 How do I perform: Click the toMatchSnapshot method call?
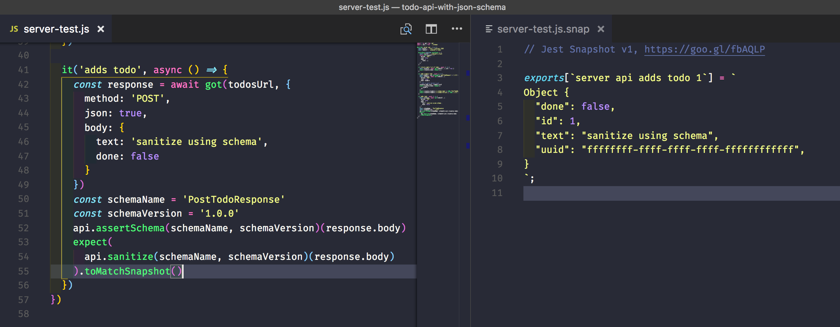click(127, 272)
